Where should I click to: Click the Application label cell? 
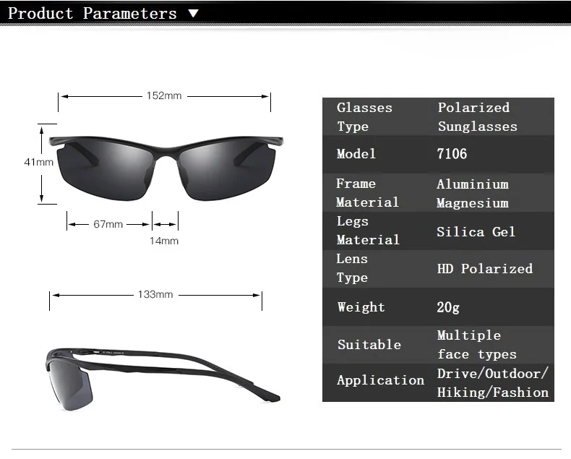tap(380, 380)
